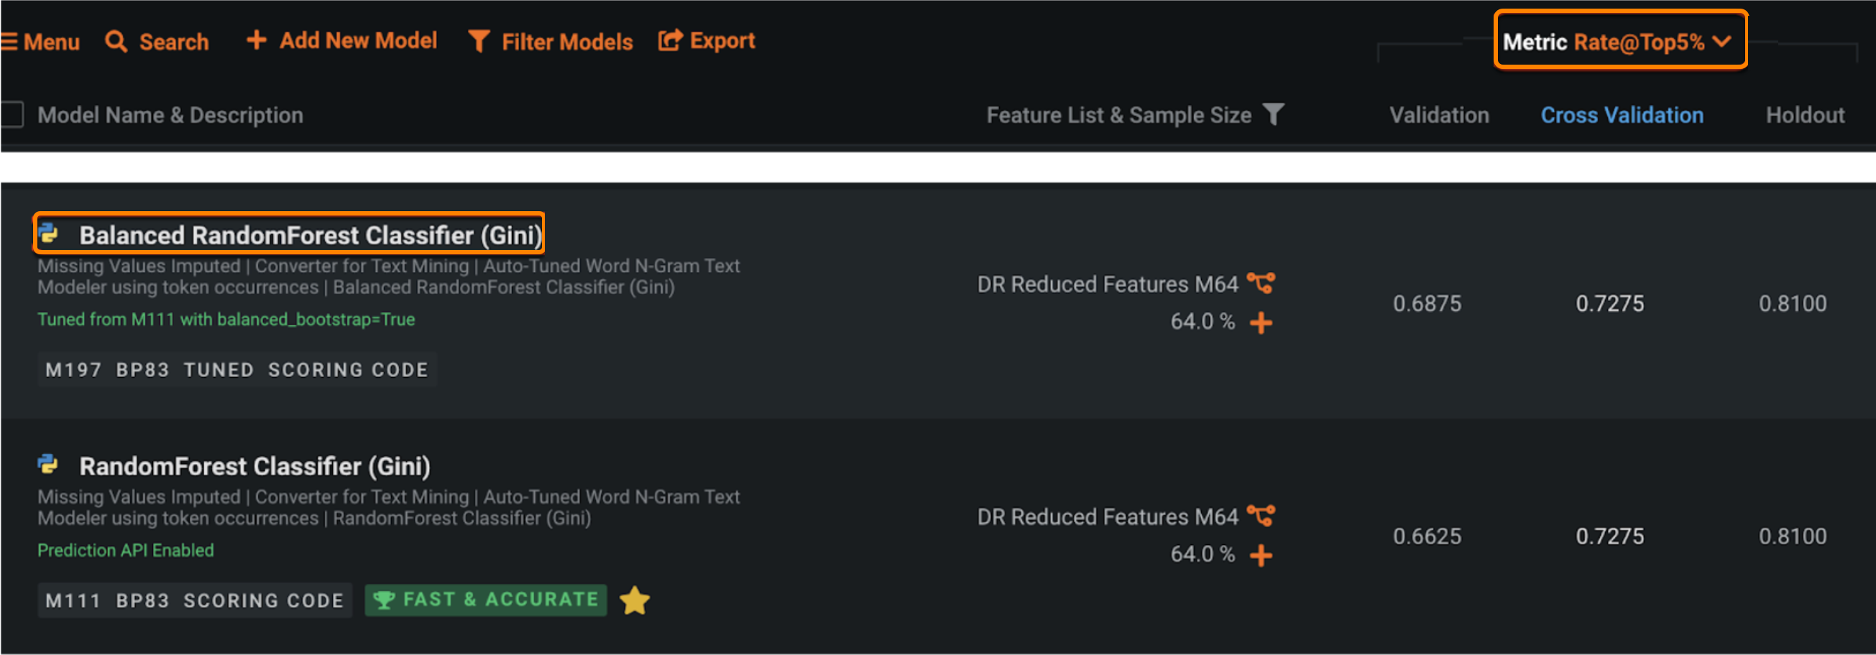
Task: Click the blueprint icon beside M111's feature list
Action: [x=1261, y=516]
